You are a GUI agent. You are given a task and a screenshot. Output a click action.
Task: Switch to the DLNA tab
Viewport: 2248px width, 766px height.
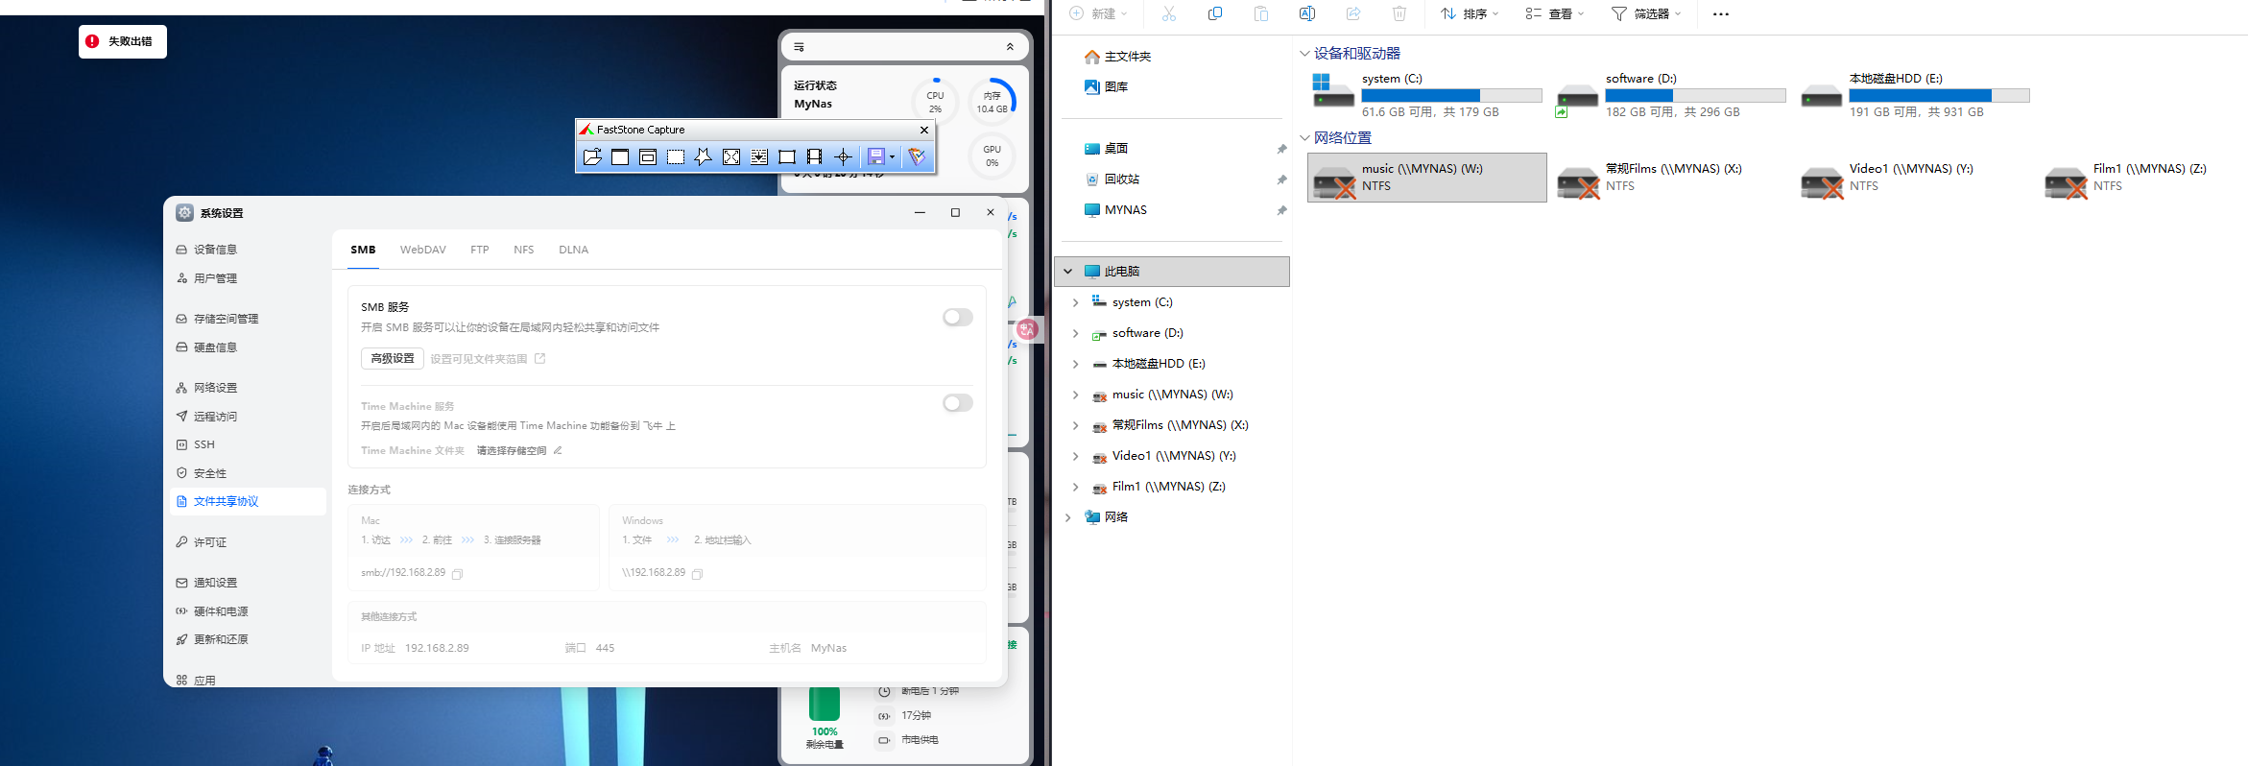point(574,250)
